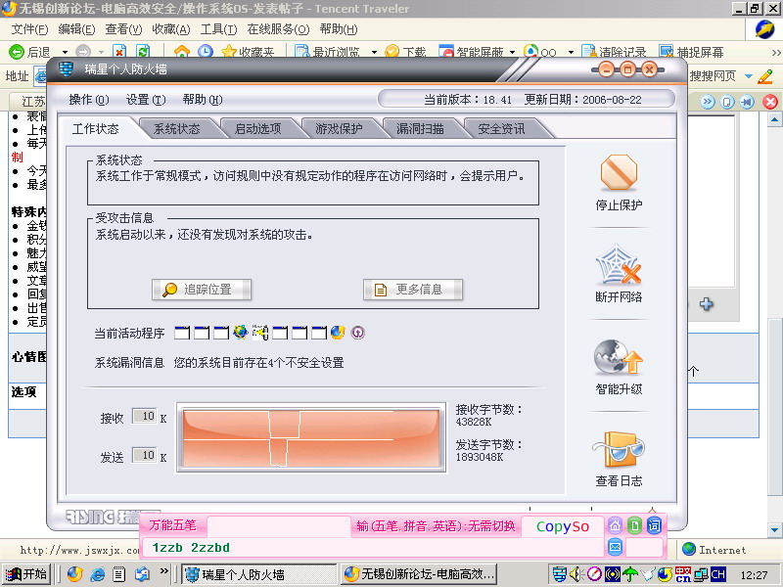Click the blue double-arrow tab bar icon

click(708, 102)
